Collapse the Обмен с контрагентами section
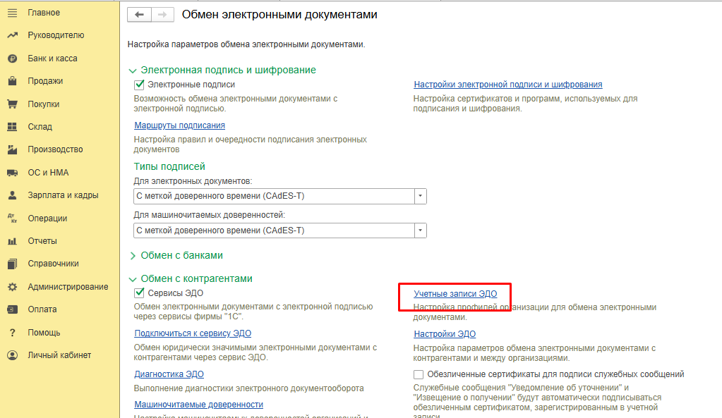 point(133,279)
